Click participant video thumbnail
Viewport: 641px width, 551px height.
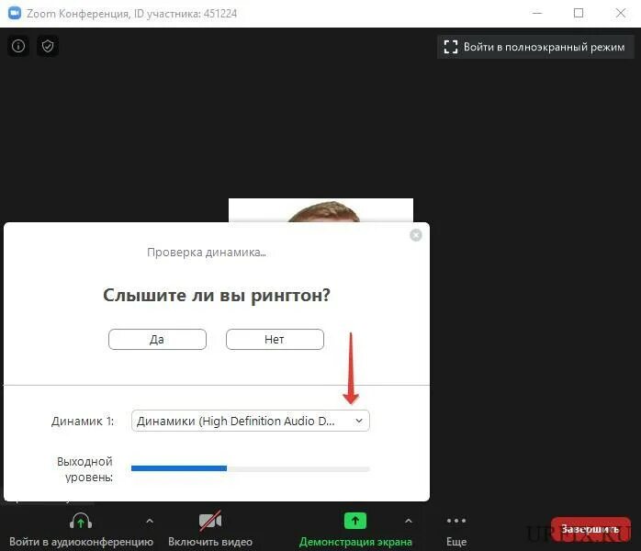(x=320, y=210)
